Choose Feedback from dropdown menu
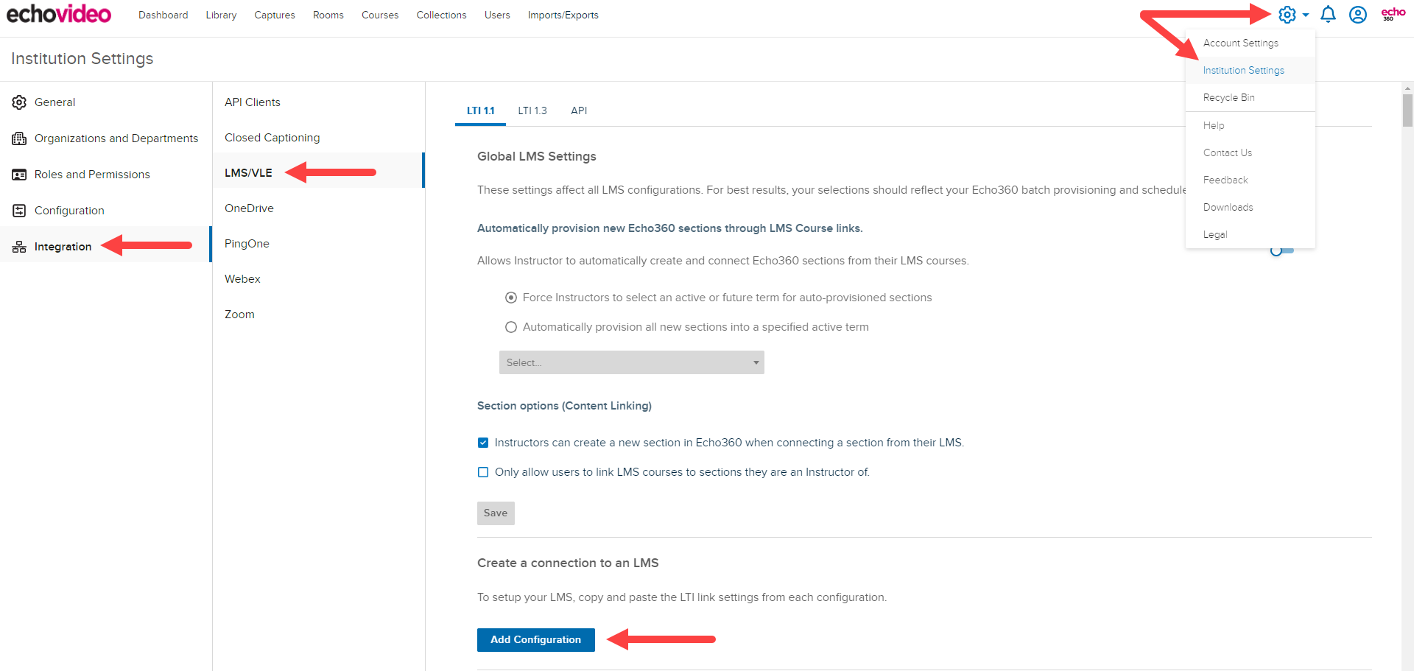The width and height of the screenshot is (1414, 671). [1251, 180]
